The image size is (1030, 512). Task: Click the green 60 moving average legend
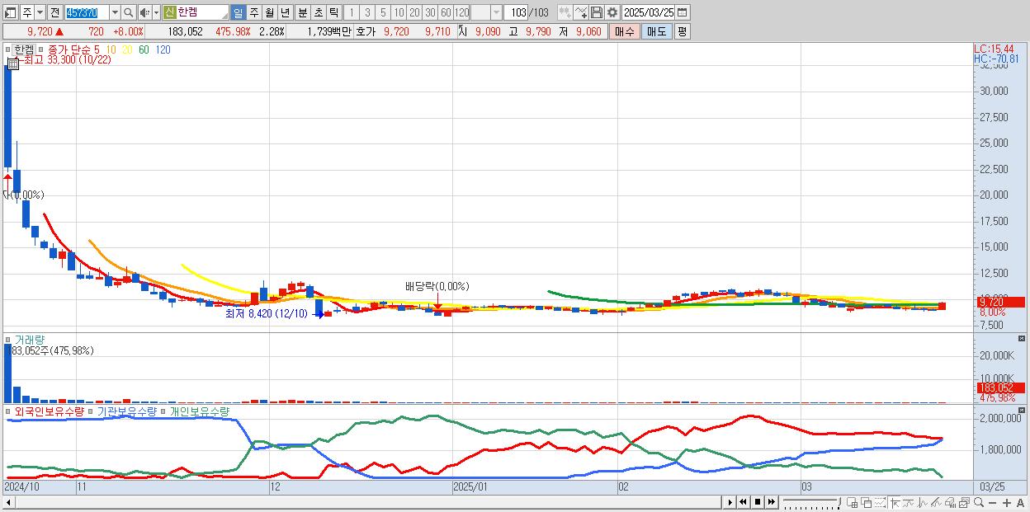[x=144, y=49]
